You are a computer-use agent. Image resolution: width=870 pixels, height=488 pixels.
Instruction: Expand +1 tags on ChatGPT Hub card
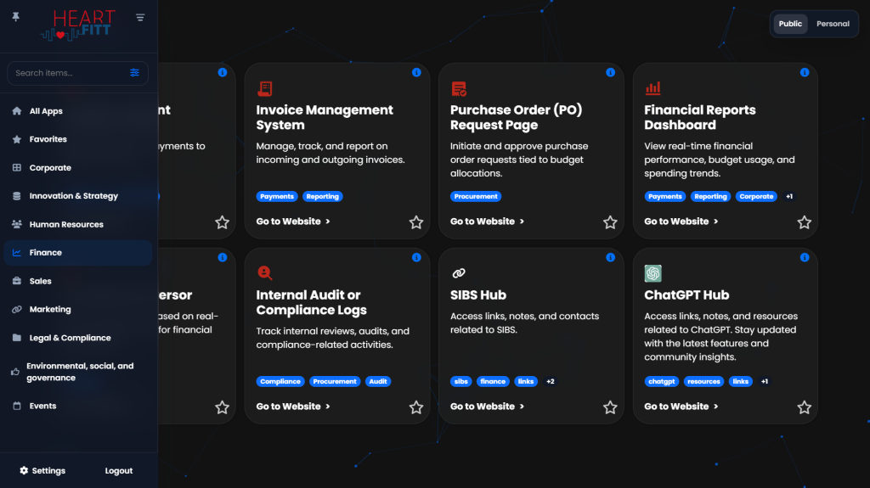pyautogui.click(x=765, y=382)
